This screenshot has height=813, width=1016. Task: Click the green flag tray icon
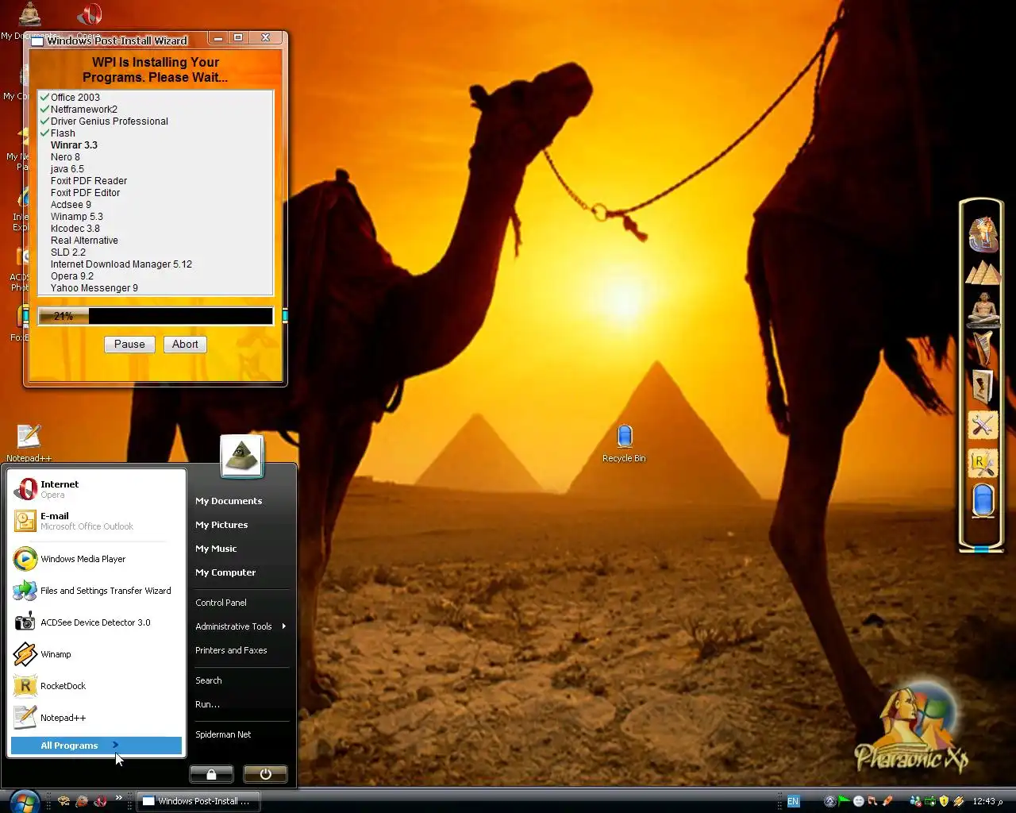click(x=844, y=801)
